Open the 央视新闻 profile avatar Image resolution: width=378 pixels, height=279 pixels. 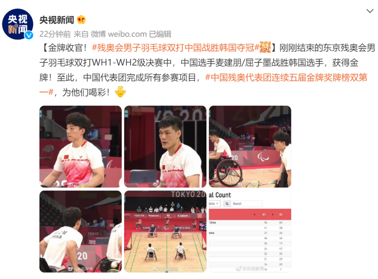pos(17,24)
